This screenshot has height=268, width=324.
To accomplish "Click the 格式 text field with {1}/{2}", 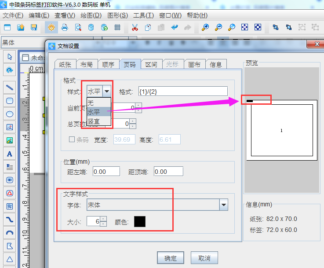I will [183, 92].
